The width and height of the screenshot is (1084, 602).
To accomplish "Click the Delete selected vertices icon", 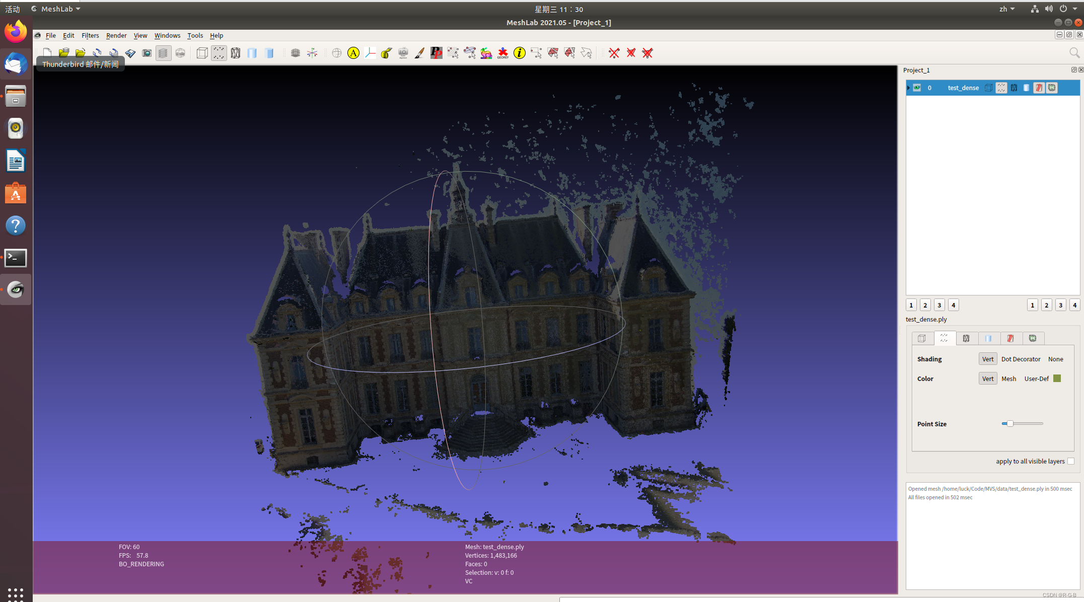I will pos(614,53).
